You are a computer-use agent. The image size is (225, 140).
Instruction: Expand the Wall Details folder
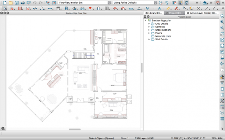[x=149, y=39]
